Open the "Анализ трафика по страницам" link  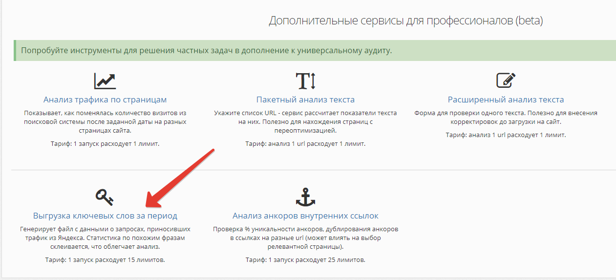click(x=105, y=100)
